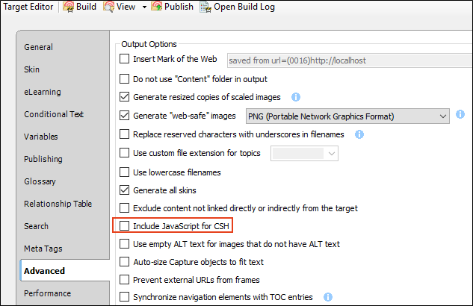The width and height of the screenshot is (473, 306).
Task: Click info icon beside Generate resized copies
Action: click(x=296, y=97)
